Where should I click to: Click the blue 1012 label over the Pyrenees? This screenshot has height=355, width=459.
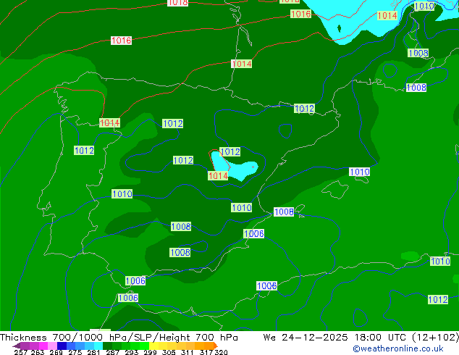click(305, 109)
